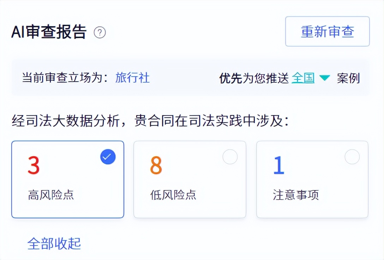Image resolution: width=384 pixels, height=260 pixels.
Task: Click the blue number 1 count
Action: point(278,166)
